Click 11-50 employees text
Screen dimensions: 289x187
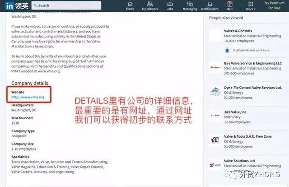(x=237, y=122)
